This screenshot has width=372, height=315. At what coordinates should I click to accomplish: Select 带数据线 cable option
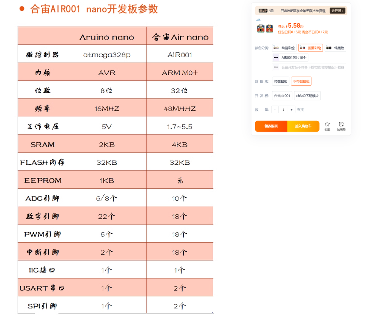click(x=280, y=81)
